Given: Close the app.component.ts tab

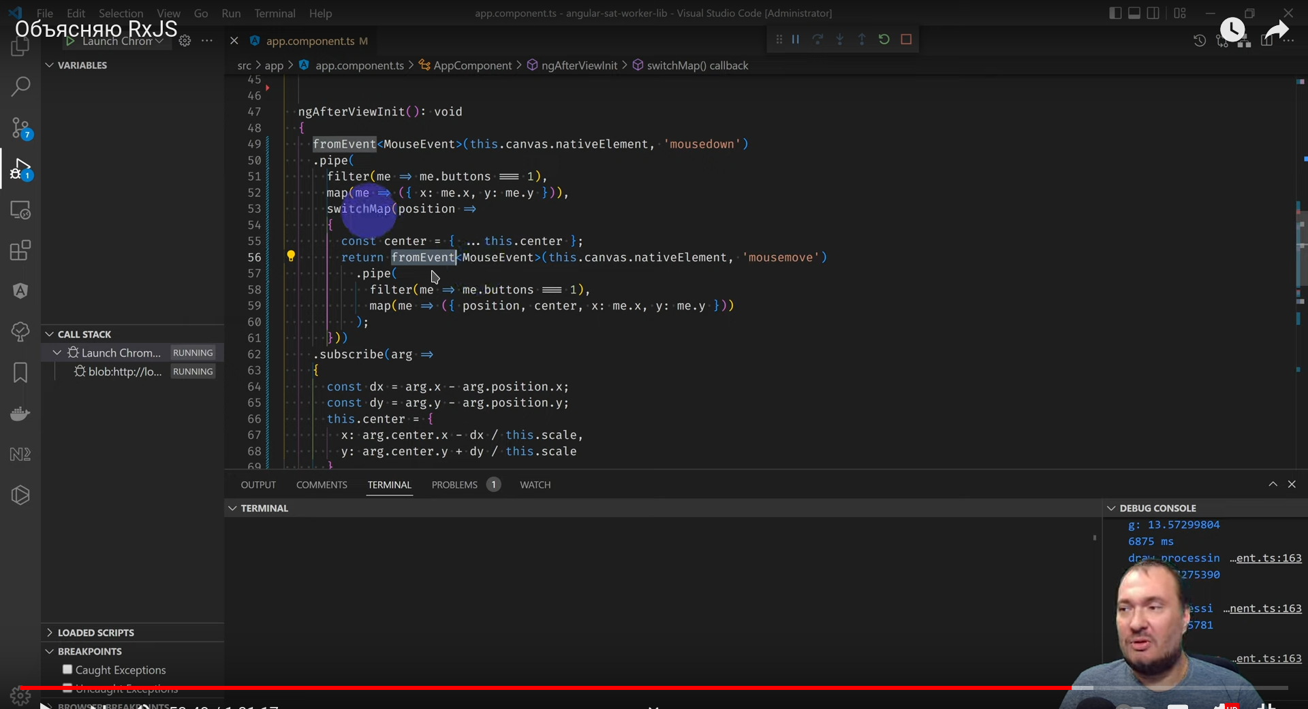Looking at the screenshot, I should pyautogui.click(x=234, y=41).
